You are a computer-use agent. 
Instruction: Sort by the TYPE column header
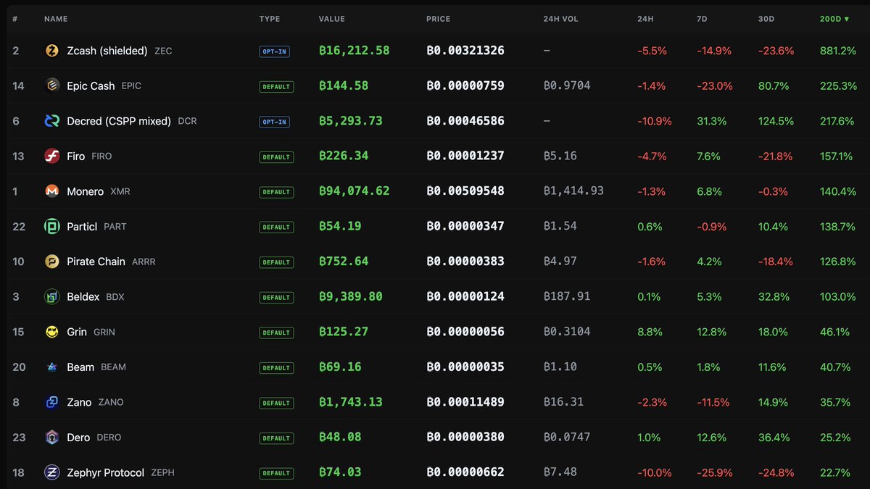tap(270, 19)
